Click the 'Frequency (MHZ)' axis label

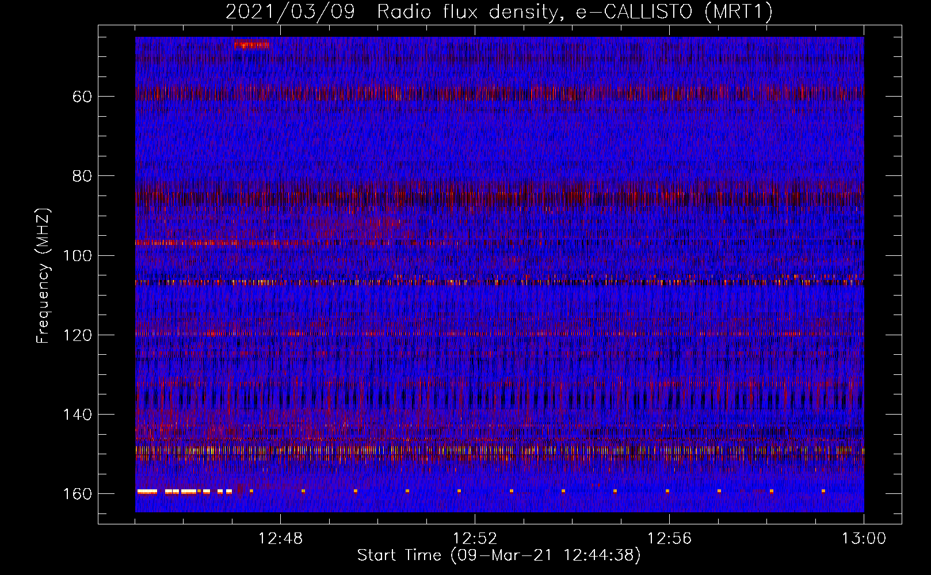[43, 276]
